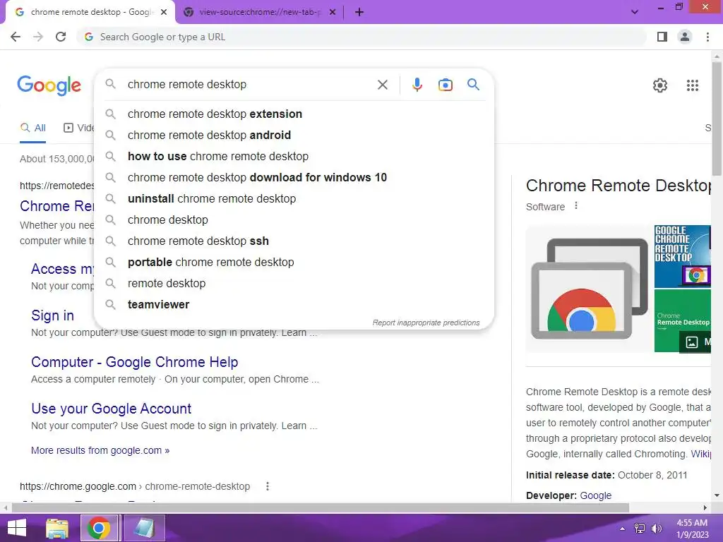This screenshot has width=723, height=542.
Task: Open the Access my computer result link
Action: coord(63,269)
